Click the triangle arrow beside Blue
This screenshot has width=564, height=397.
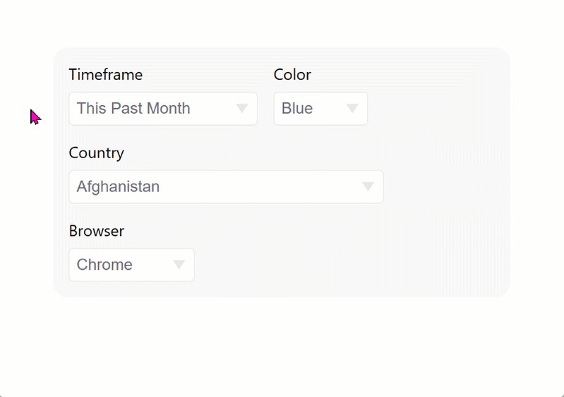click(352, 108)
